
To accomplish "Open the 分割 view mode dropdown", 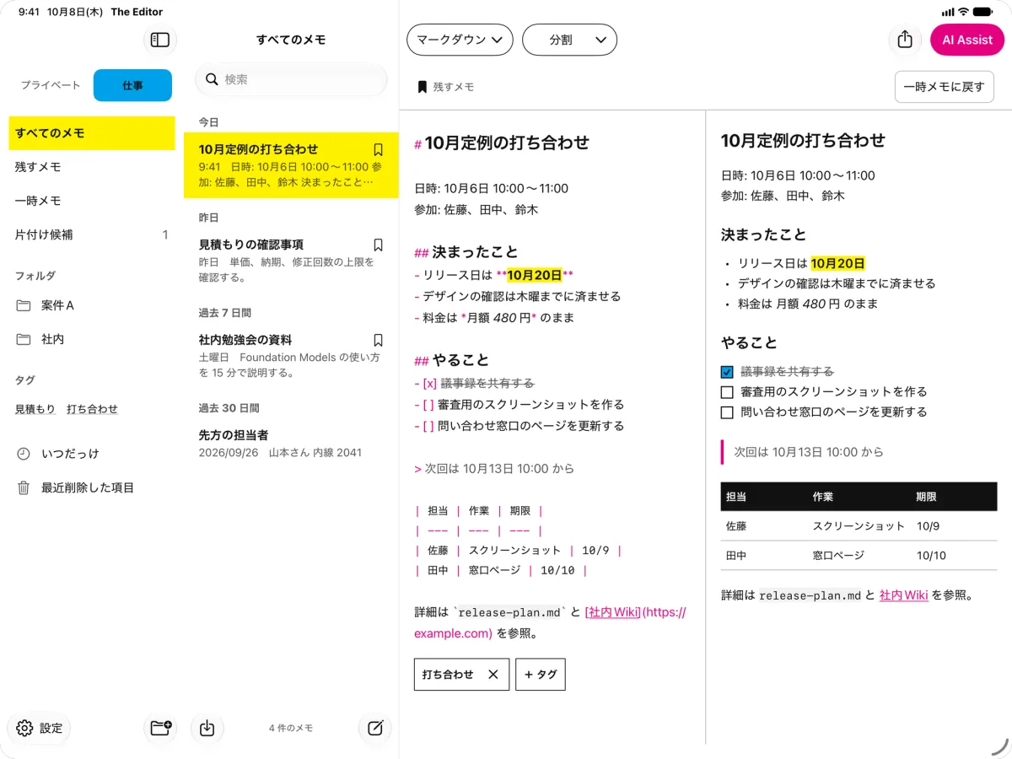I will 569,40.
